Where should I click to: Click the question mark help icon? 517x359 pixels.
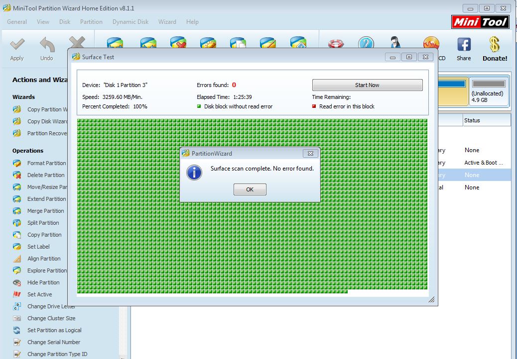click(x=366, y=43)
